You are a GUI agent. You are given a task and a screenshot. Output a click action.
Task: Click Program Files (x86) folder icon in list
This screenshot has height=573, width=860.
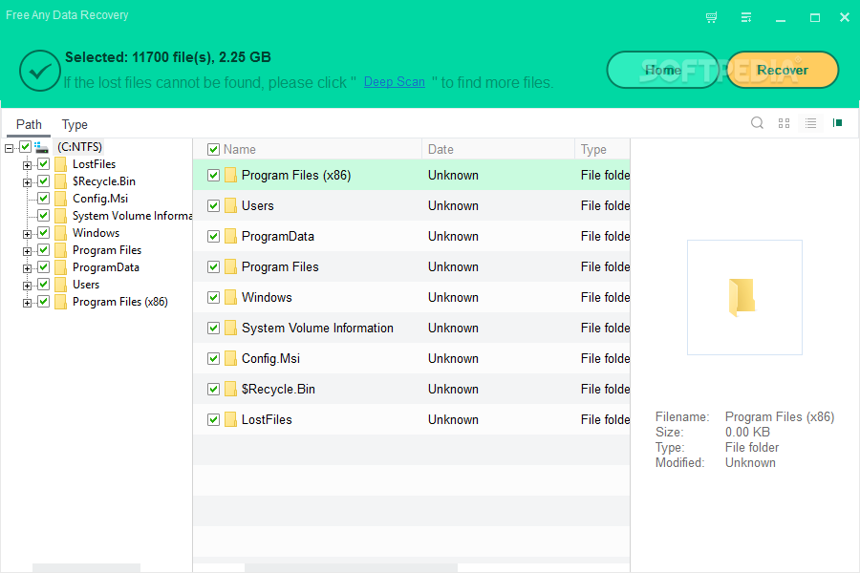(230, 175)
